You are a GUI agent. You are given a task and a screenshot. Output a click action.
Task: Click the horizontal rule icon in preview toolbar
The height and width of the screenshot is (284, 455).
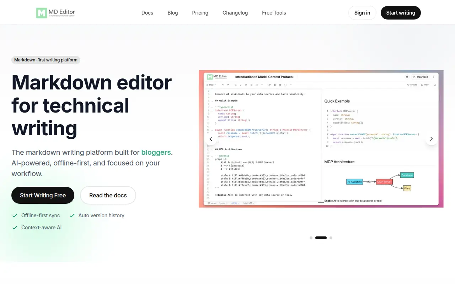[262, 85]
